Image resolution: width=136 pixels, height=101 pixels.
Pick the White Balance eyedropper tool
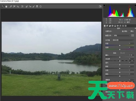tap(11, 7)
